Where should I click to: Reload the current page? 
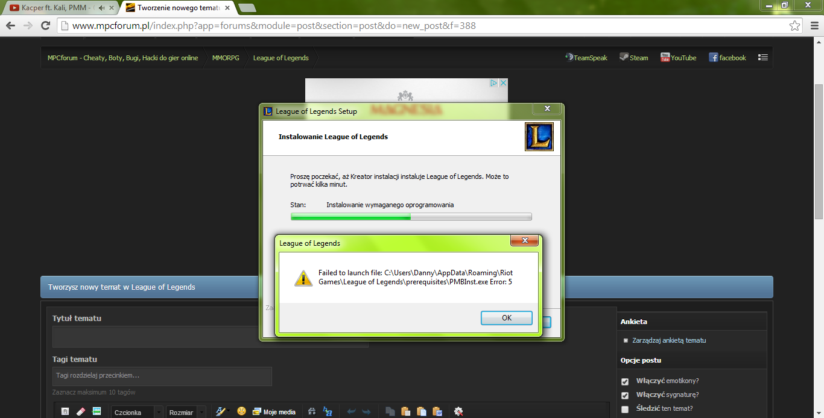pyautogui.click(x=45, y=26)
